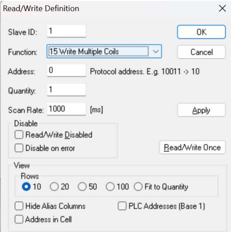
Task: Toggle the Address in Cell checkbox
Action: pyautogui.click(x=19, y=220)
